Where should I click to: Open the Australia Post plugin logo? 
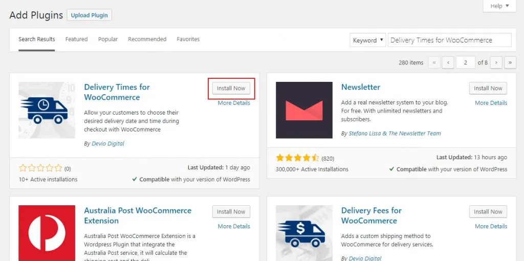click(47, 233)
